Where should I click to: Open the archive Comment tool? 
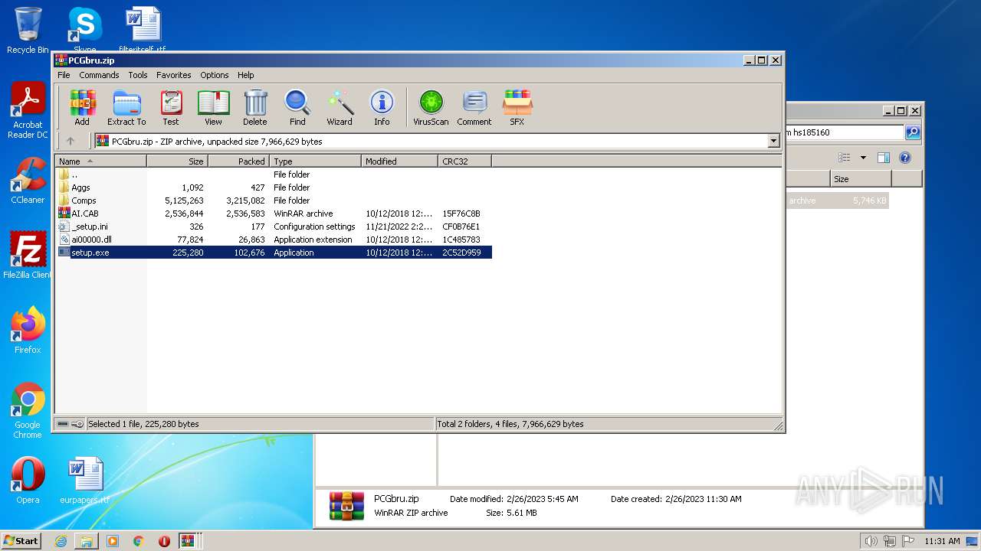click(x=474, y=108)
